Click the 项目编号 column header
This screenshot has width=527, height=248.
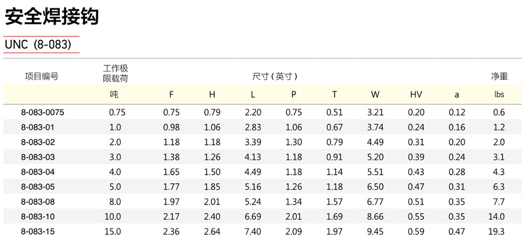pyautogui.click(x=42, y=77)
